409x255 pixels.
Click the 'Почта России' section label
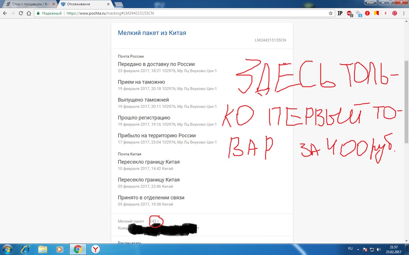pyautogui.click(x=131, y=56)
